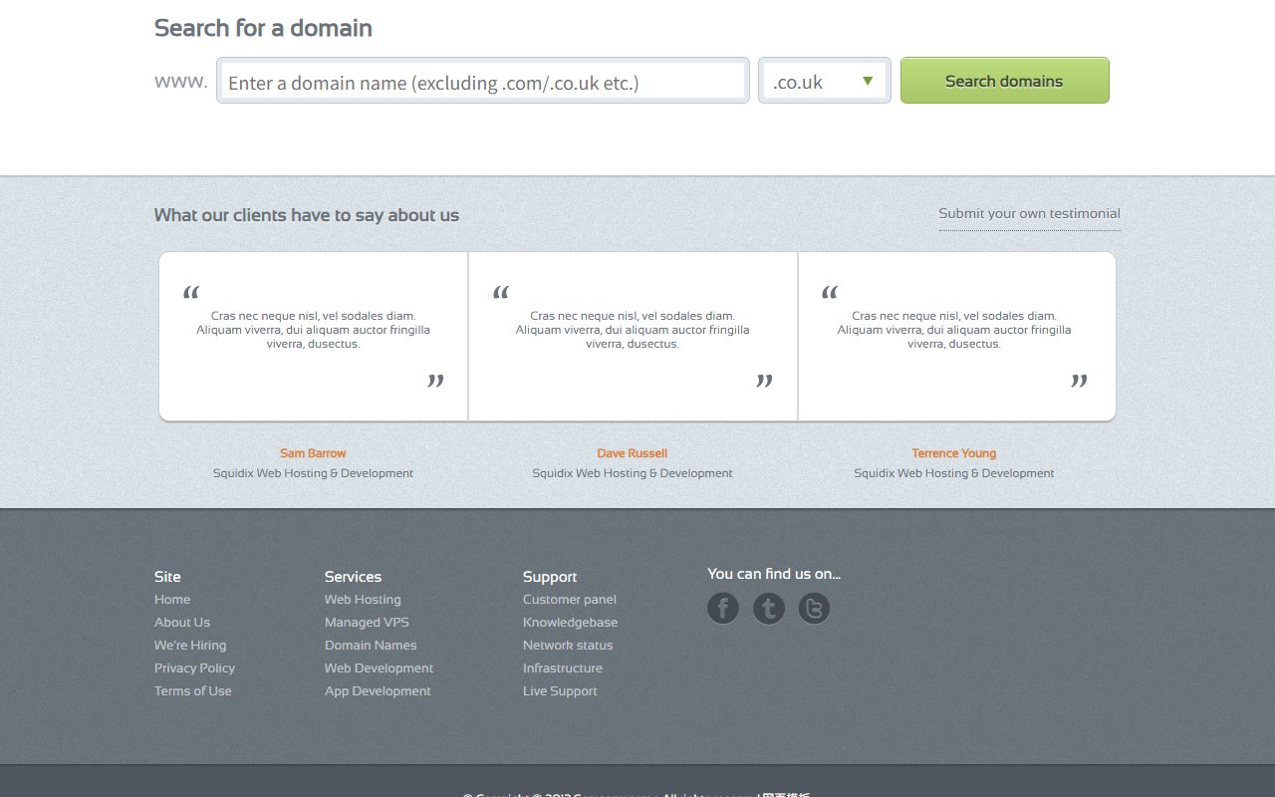Click the testimonial quote above Dave Russell
This screenshot has width=1275, height=797.
coord(633,330)
